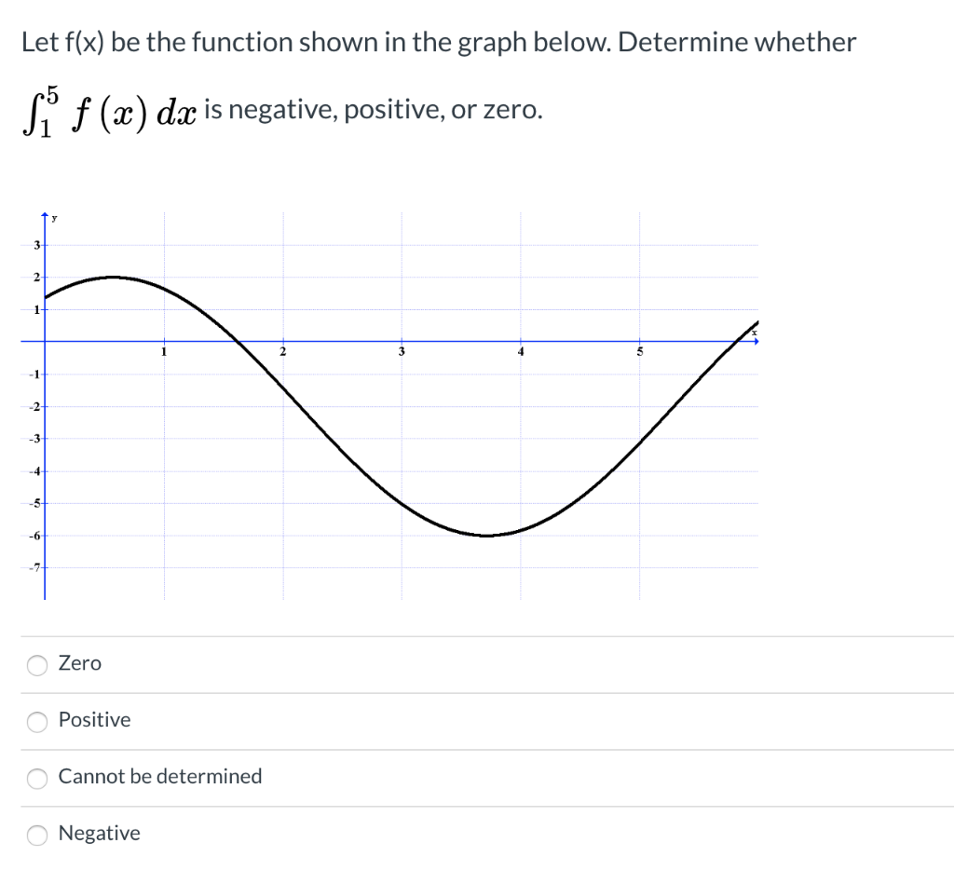The image size is (954, 884).
Task: Select the Zero answer option
Action: [37, 665]
